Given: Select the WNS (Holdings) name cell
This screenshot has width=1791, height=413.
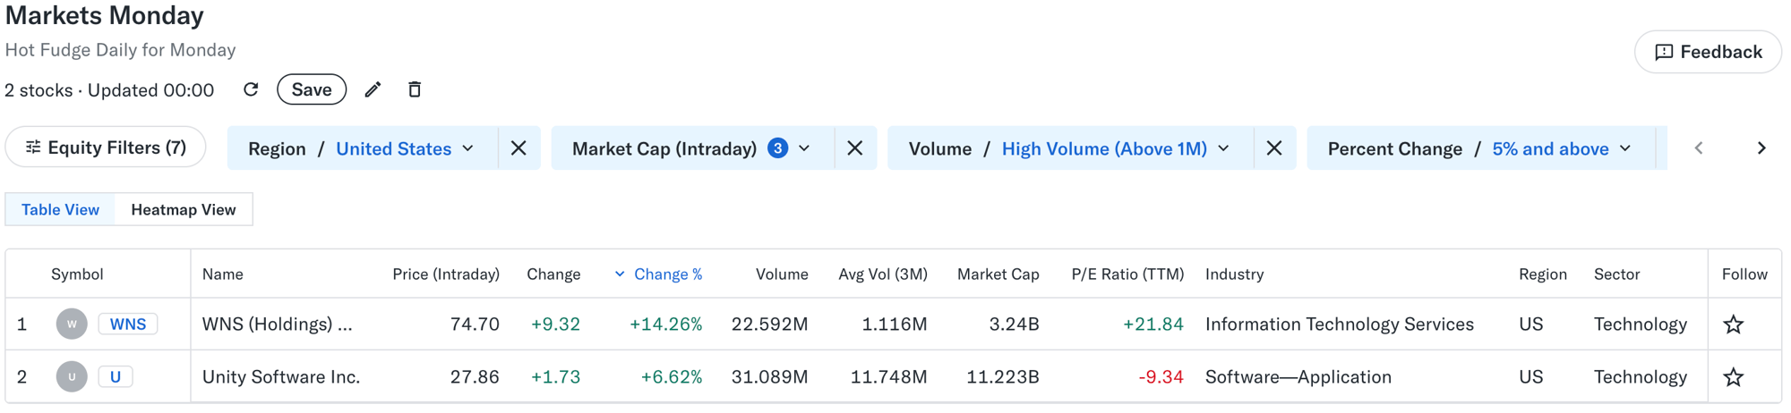Looking at the screenshot, I should pos(278,324).
